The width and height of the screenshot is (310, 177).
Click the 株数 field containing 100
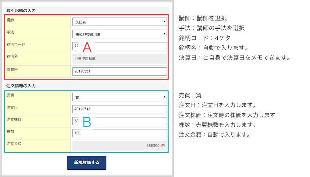point(119,133)
